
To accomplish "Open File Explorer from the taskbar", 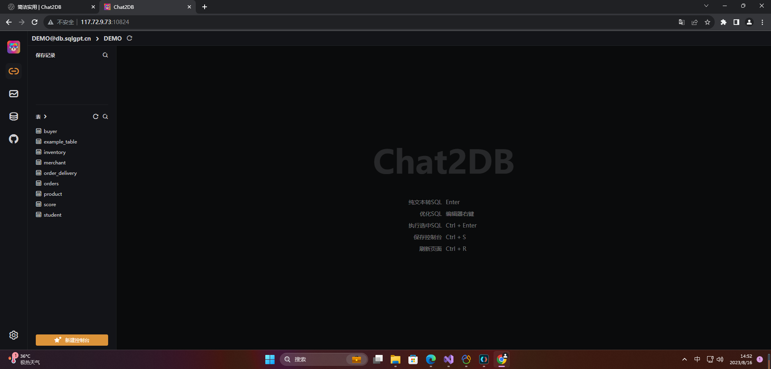I will 396,359.
